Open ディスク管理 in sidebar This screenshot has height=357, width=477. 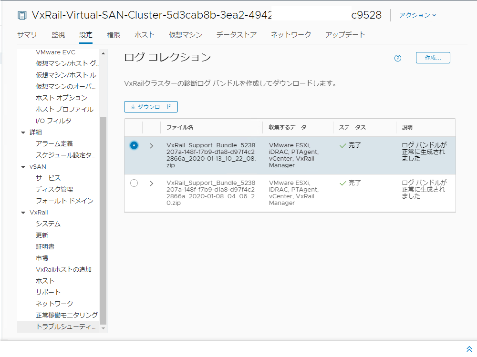54,189
